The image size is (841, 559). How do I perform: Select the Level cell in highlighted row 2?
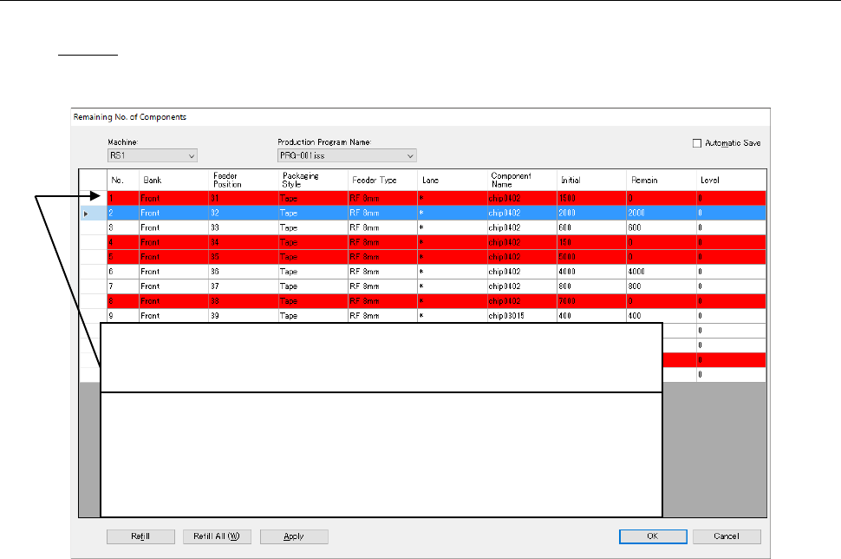731,213
